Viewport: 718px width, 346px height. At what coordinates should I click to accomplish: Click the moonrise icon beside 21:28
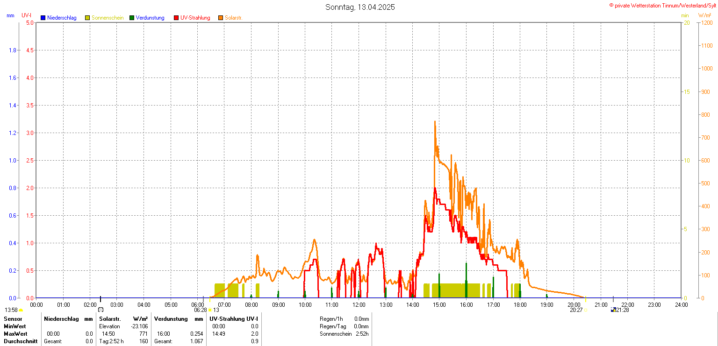click(613, 310)
